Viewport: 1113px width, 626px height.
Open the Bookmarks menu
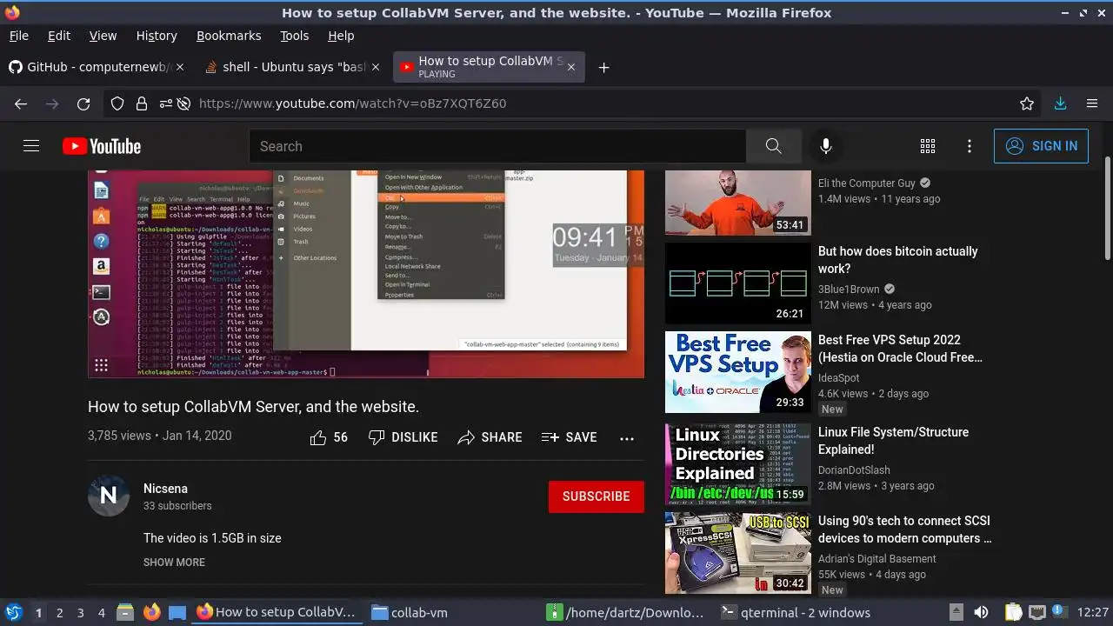pyautogui.click(x=229, y=36)
